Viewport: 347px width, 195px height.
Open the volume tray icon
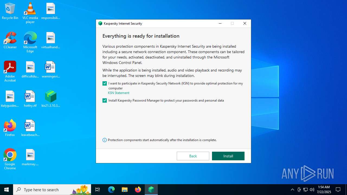pos(312,190)
